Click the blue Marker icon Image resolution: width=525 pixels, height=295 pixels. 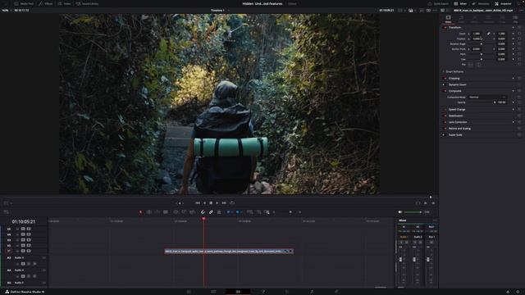(238, 212)
